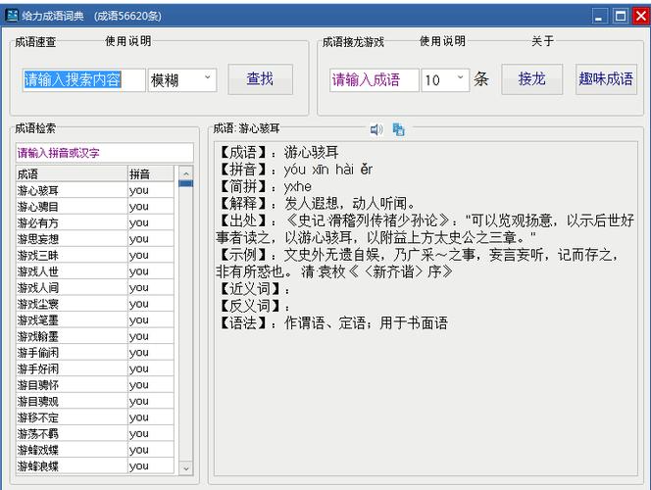
Task: Open 使用说明 under the 成语速查 section
Action: (x=128, y=41)
